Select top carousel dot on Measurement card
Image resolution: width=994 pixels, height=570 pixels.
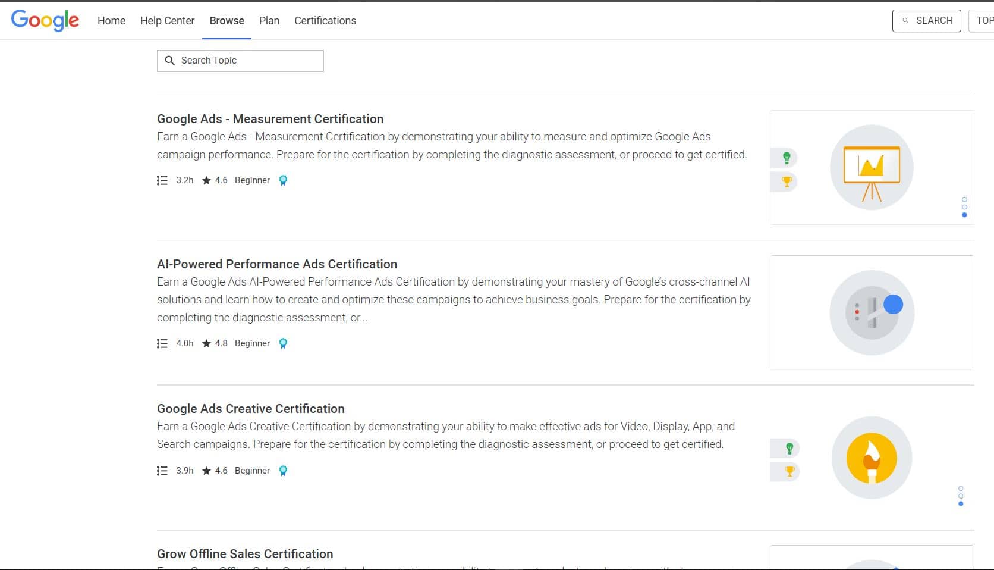pos(964,199)
